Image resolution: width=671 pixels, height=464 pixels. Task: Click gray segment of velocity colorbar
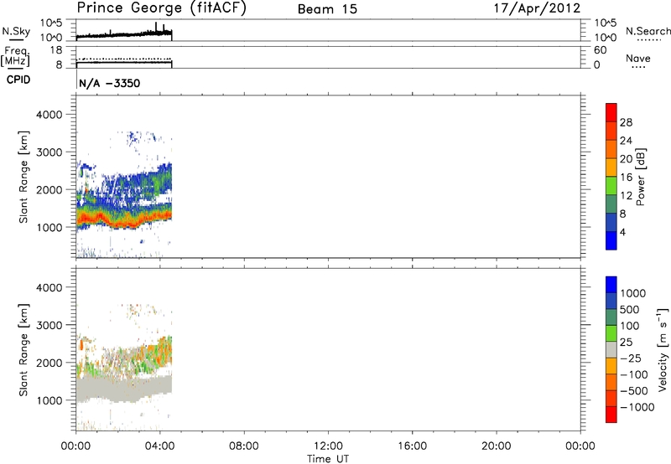(611, 349)
